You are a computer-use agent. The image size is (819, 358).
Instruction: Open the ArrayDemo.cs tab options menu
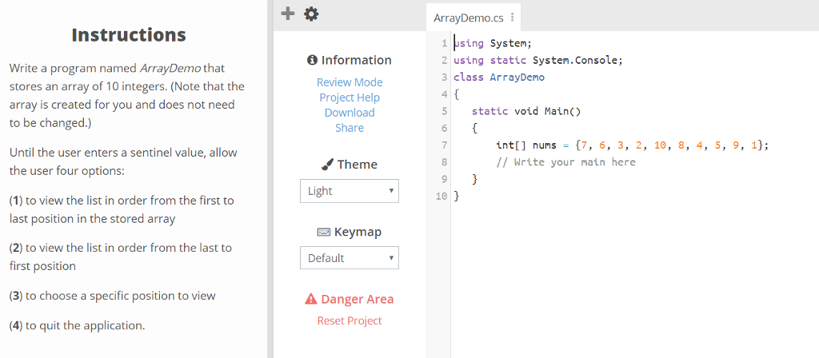coord(513,18)
